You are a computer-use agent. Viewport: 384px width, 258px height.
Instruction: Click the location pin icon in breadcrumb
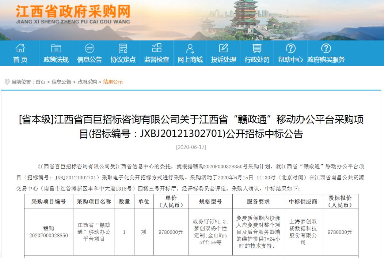click(x=7, y=82)
